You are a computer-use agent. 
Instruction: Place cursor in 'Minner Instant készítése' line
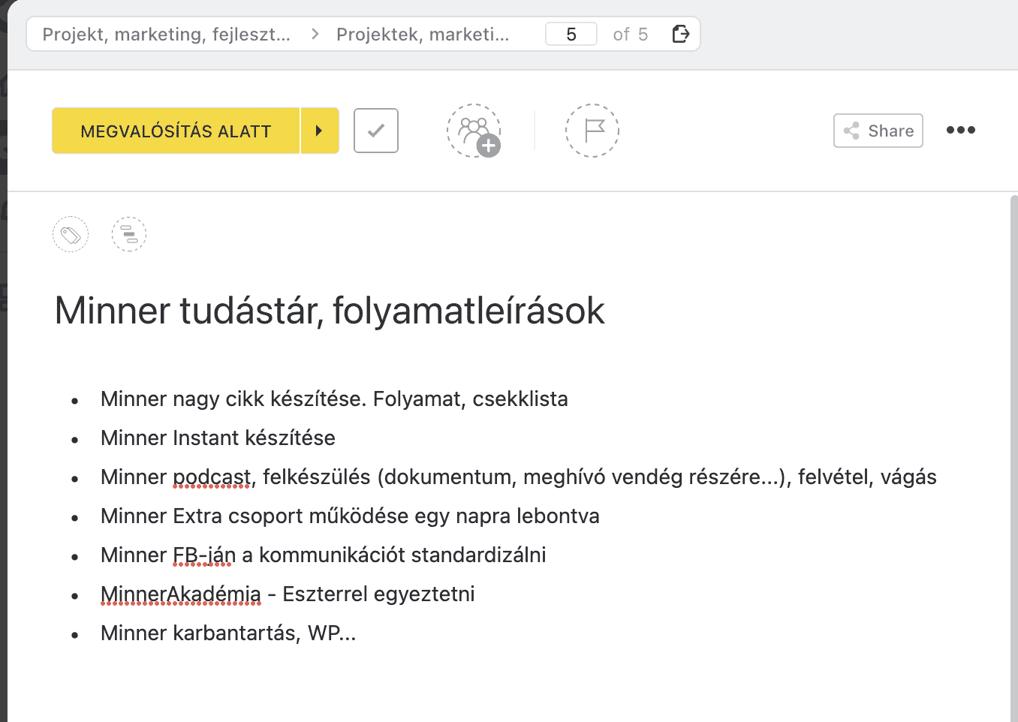[x=218, y=438]
